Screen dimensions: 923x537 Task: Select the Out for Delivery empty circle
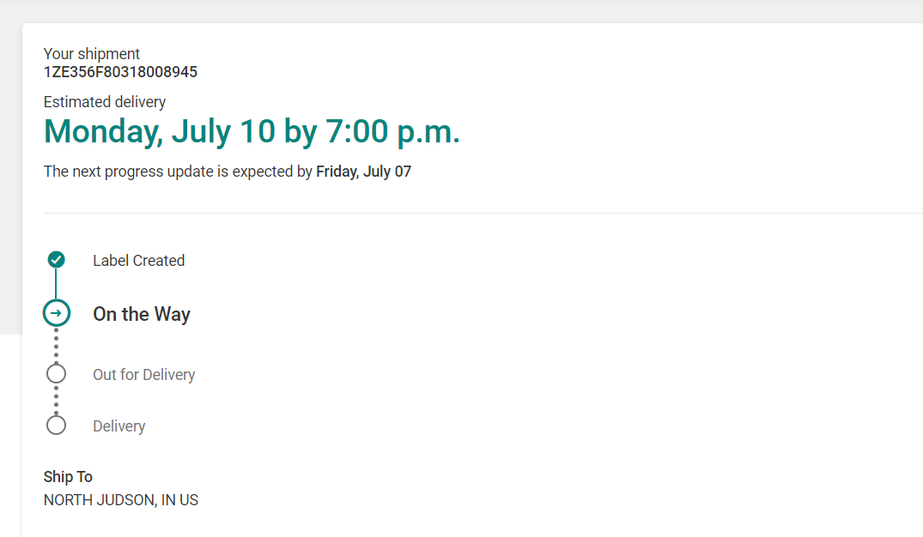56,374
